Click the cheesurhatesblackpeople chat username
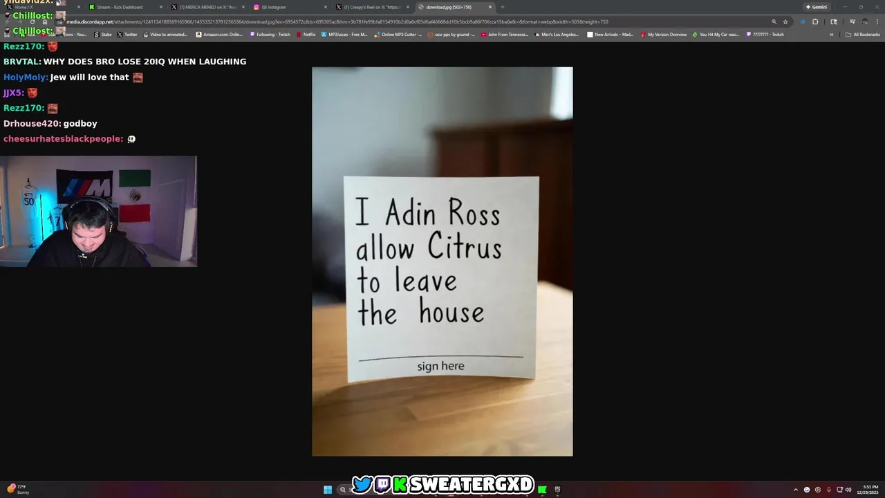Viewport: 885px width, 498px height. tap(63, 139)
